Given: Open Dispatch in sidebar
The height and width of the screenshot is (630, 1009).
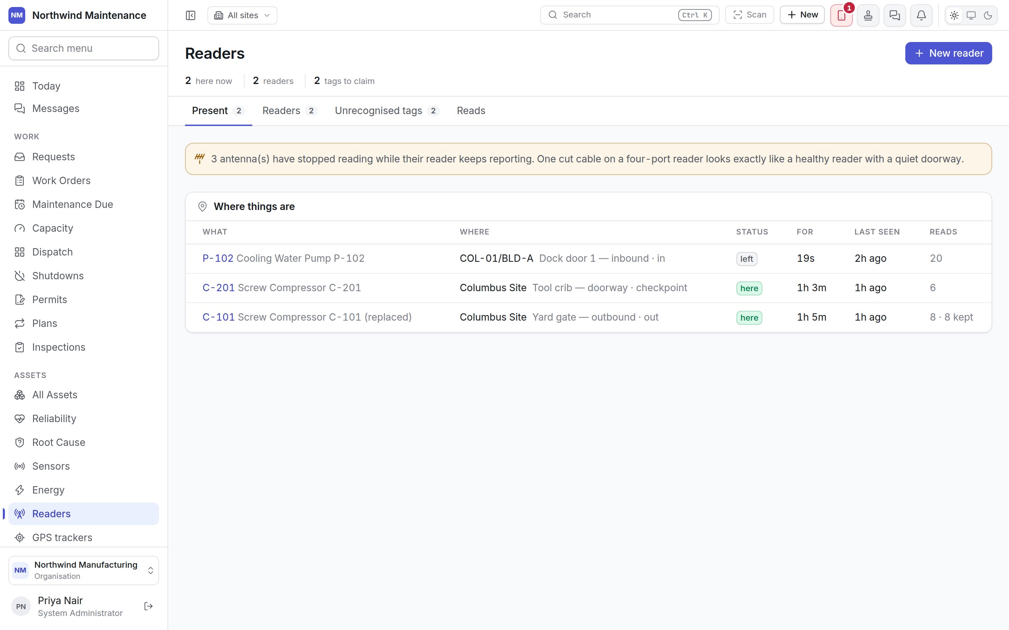Looking at the screenshot, I should tap(84, 252).
